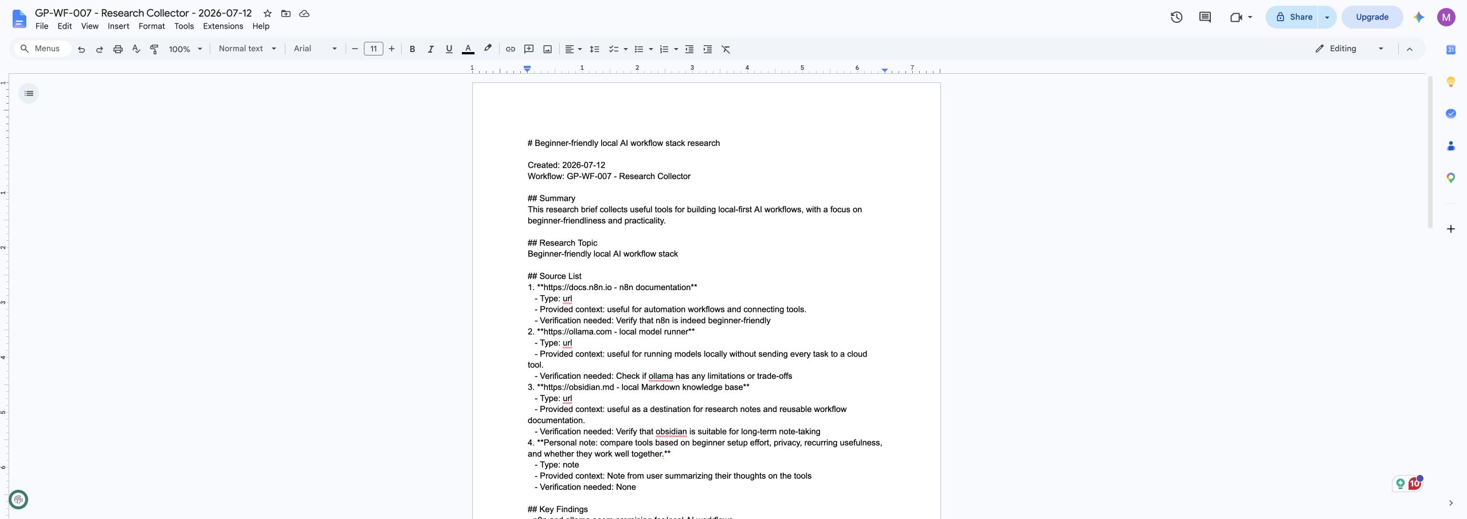Collapse the toolbar with the chevron

tap(1410, 49)
